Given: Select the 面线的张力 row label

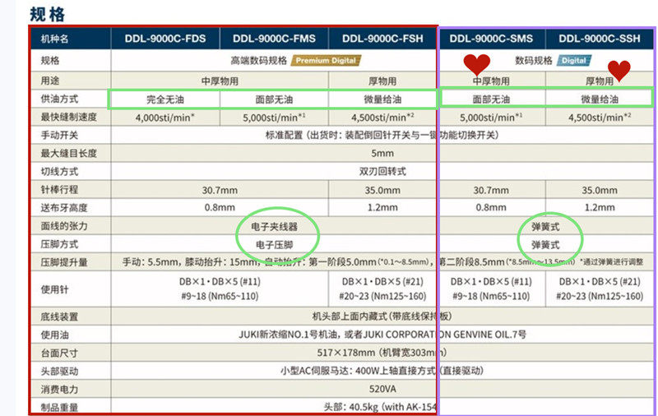Looking at the screenshot, I should (64, 225).
